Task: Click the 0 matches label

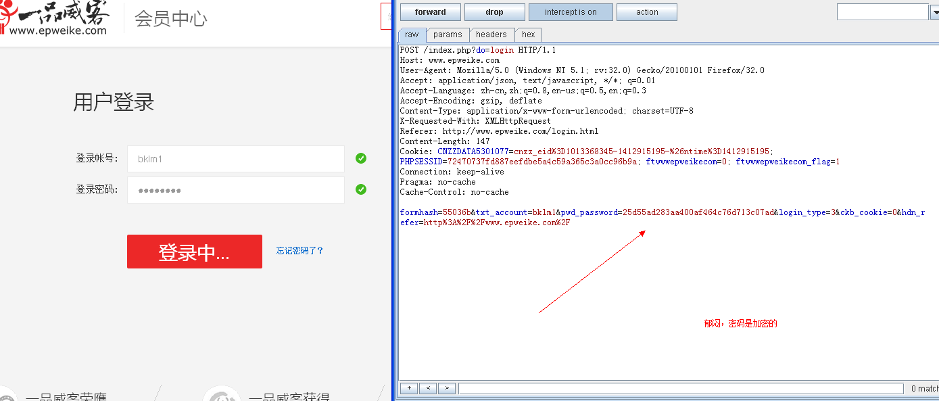Action: tap(925, 389)
